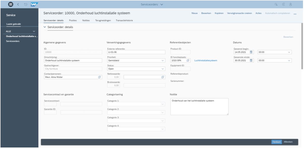Click into the Garantie-ID field

(x=50, y=112)
